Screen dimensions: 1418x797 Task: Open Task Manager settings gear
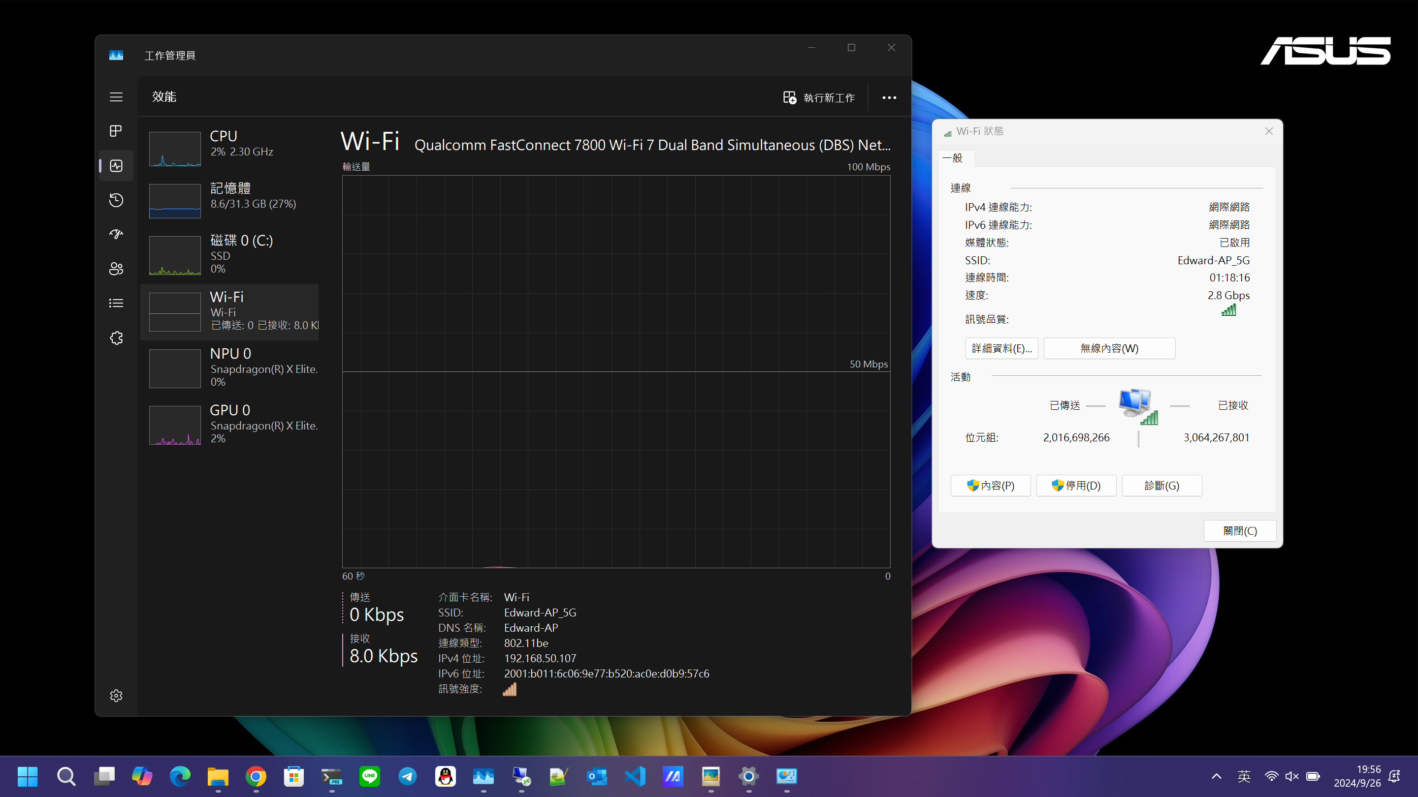click(x=116, y=695)
